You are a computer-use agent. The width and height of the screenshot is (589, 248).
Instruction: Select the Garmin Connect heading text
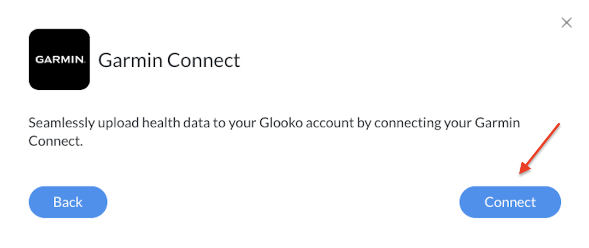point(169,60)
